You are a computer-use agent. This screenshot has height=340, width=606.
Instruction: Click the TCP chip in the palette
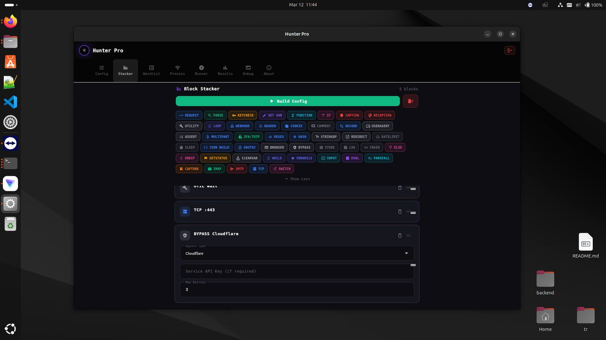pos(258,169)
